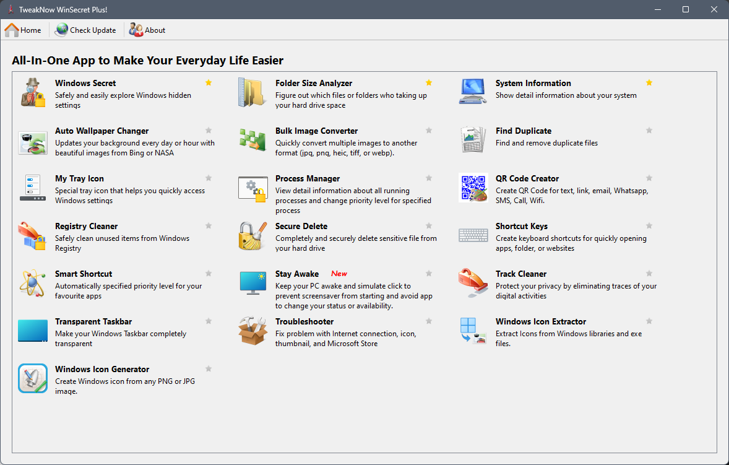Click the Folder Size Analyzer folder icon
Screen dimensions: 729x465
click(252, 93)
